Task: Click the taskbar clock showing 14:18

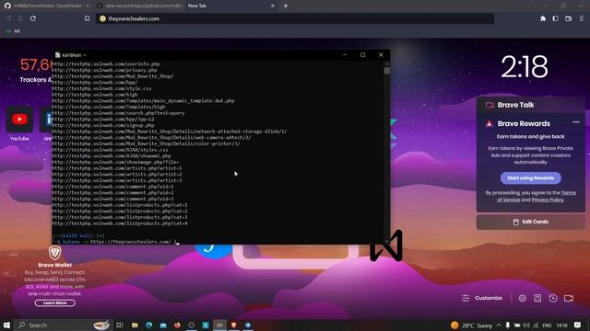Action: tap(561, 325)
